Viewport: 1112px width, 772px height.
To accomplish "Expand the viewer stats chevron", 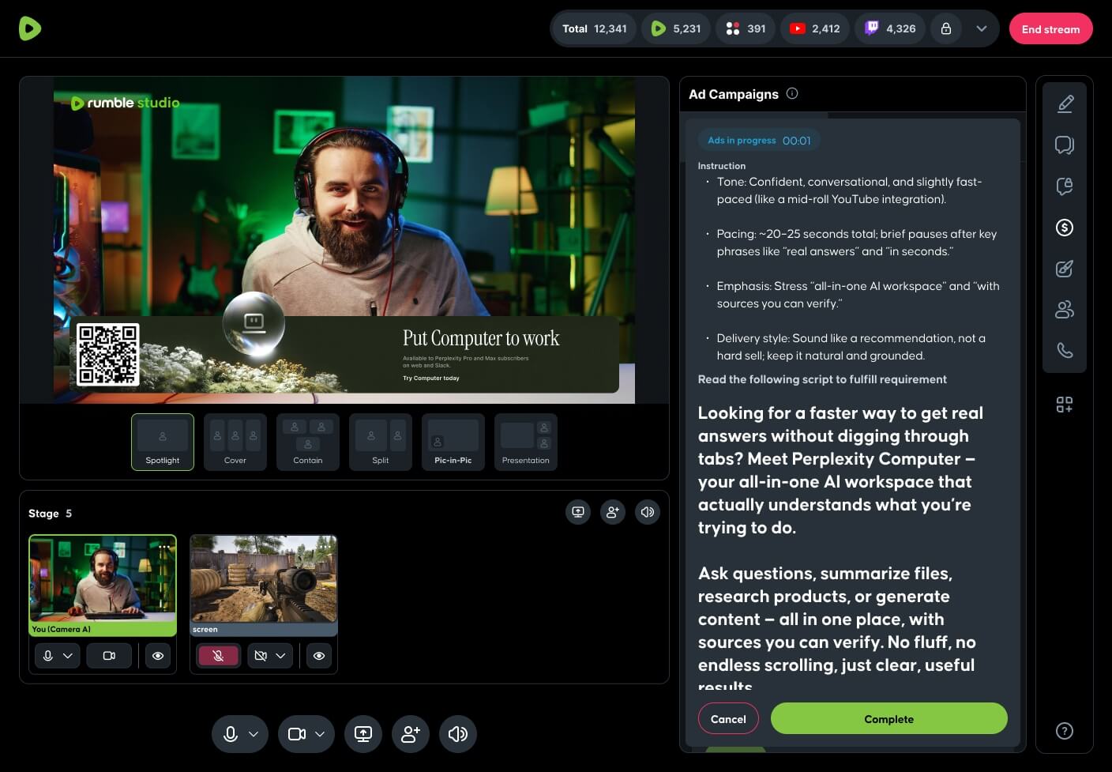I will (982, 28).
